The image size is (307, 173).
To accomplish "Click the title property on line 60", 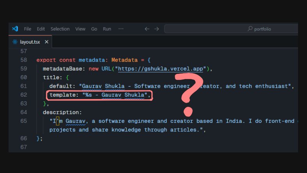I will click(x=51, y=77).
